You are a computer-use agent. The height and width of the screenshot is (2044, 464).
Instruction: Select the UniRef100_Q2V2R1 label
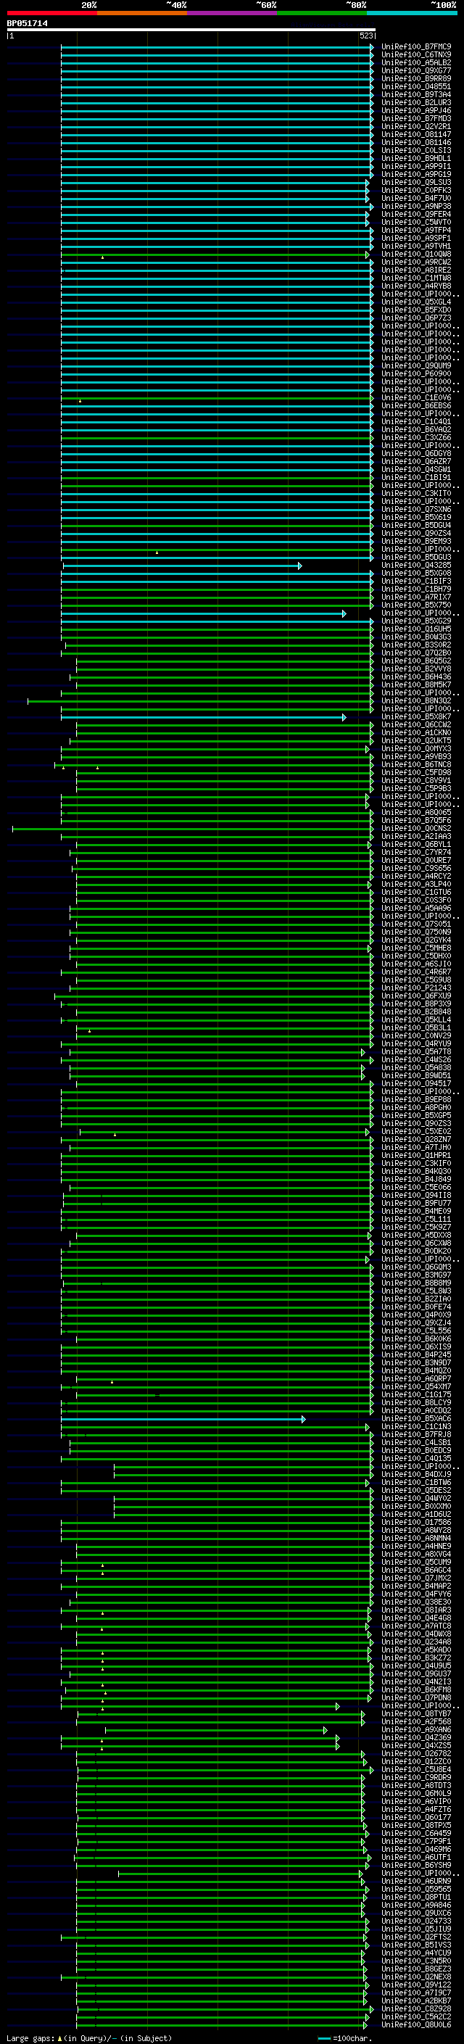[x=416, y=126]
